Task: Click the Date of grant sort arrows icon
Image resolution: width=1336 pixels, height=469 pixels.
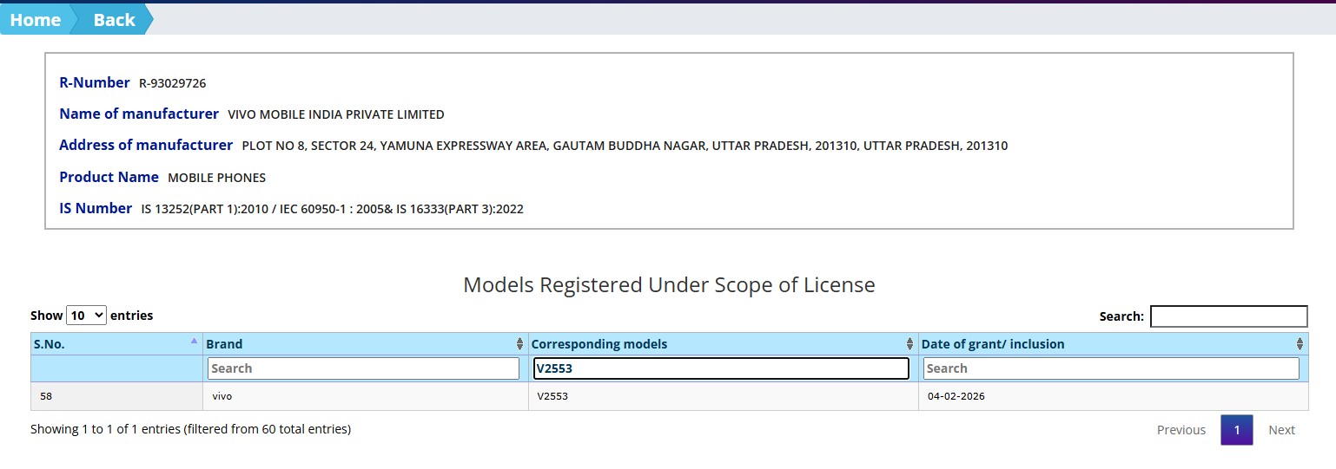Action: coord(1300,344)
